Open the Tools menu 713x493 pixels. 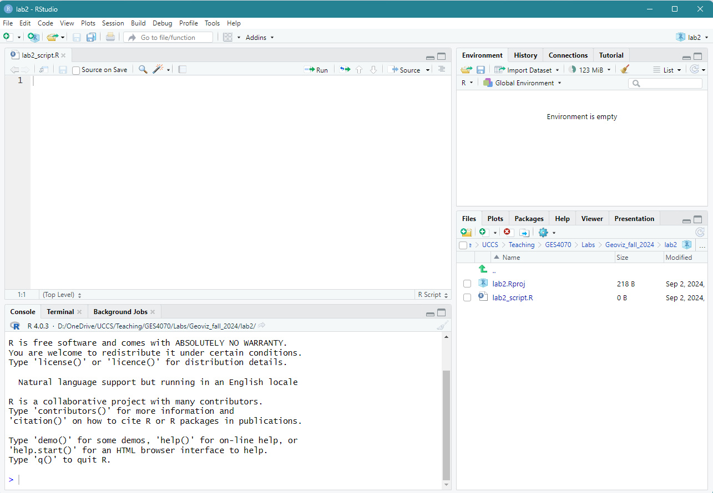tap(212, 23)
